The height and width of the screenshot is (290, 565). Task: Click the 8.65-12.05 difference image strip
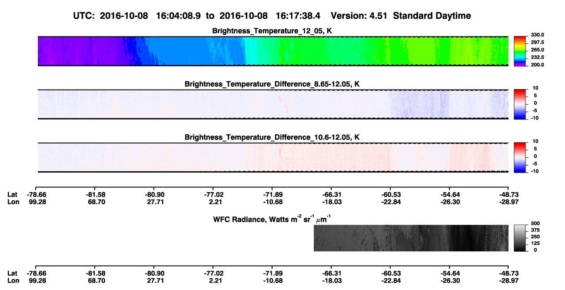[273, 104]
